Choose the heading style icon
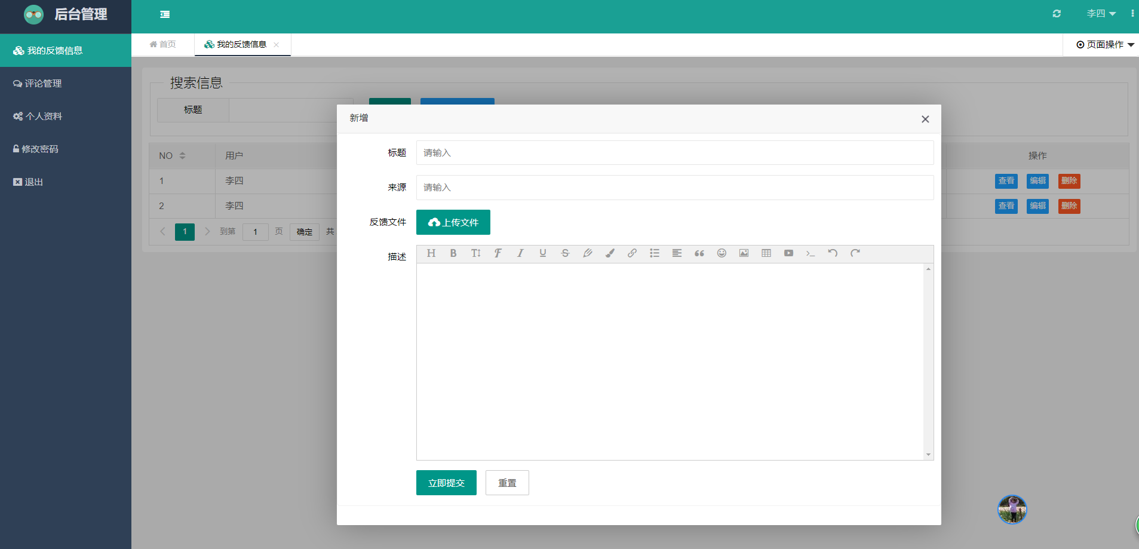Screen dimensions: 1139x549 431,253
